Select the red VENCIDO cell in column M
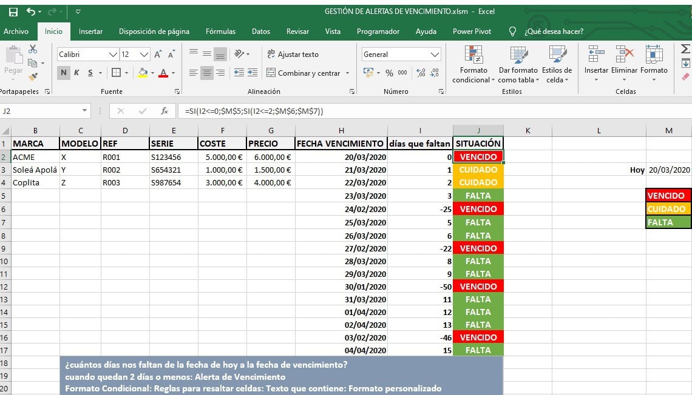 [x=668, y=196]
